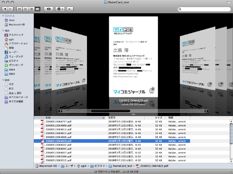
Task: Select file 20080513064829.pdf in list
Action: [x=112, y=141]
